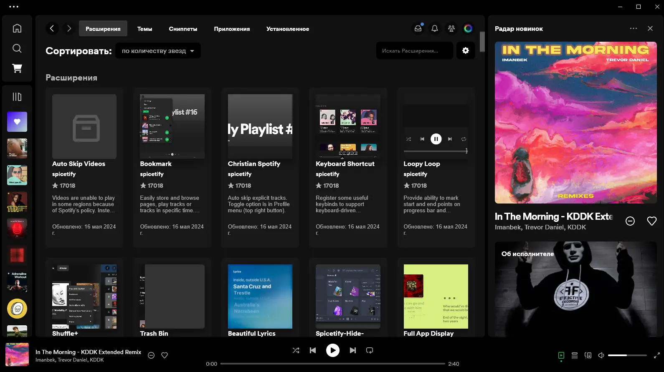Toggle shuffle in player bar
The width and height of the screenshot is (664, 372).
[296, 350]
